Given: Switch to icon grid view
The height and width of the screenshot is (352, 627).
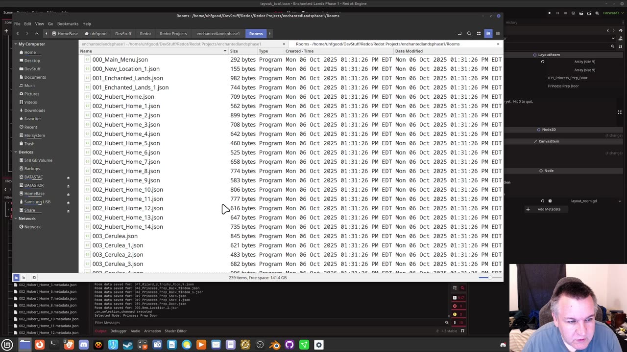Looking at the screenshot, I should pos(479,34).
